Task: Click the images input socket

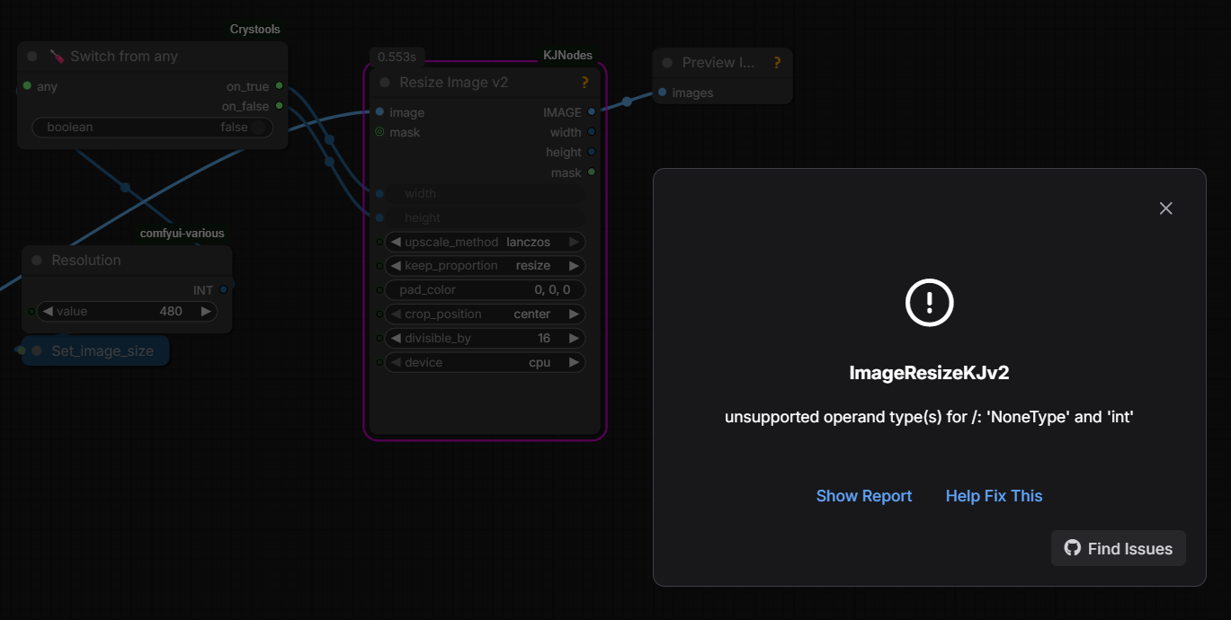Action: [663, 93]
